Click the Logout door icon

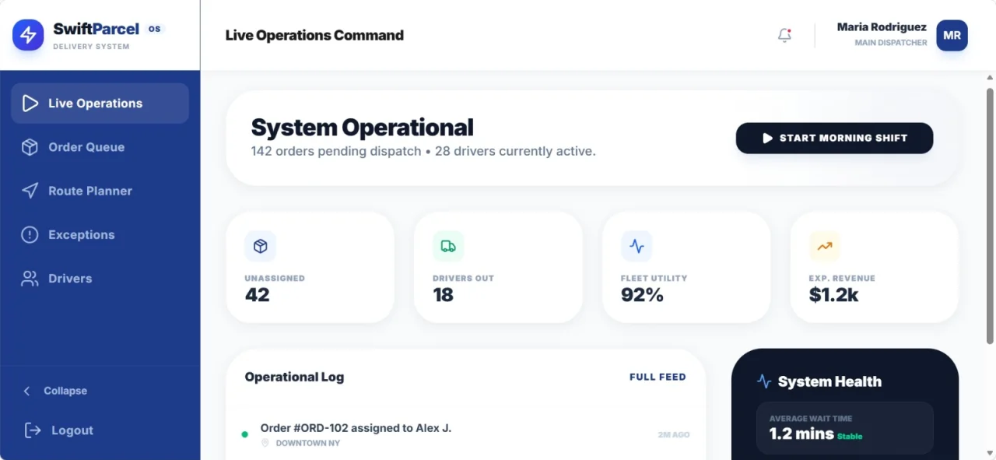(x=33, y=430)
